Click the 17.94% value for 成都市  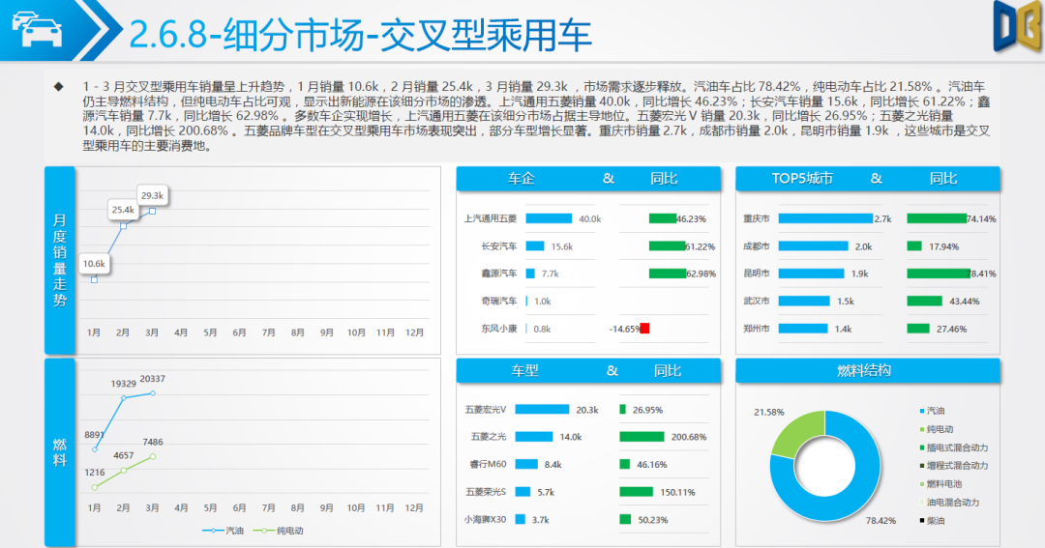click(943, 246)
